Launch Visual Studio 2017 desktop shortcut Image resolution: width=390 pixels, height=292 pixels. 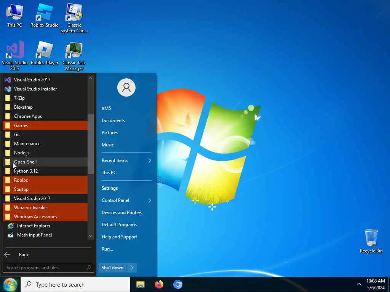pos(15,56)
